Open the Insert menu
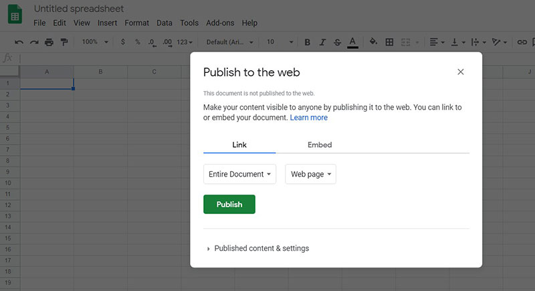The height and width of the screenshot is (291, 535). coord(107,23)
